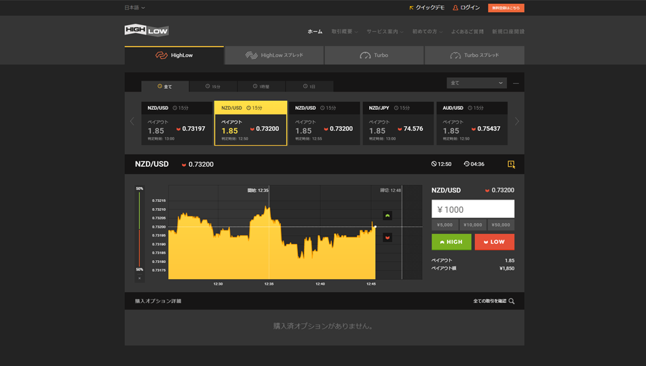The width and height of the screenshot is (646, 366).
Task: Expand the 初めての方 menu
Action: pos(427,31)
